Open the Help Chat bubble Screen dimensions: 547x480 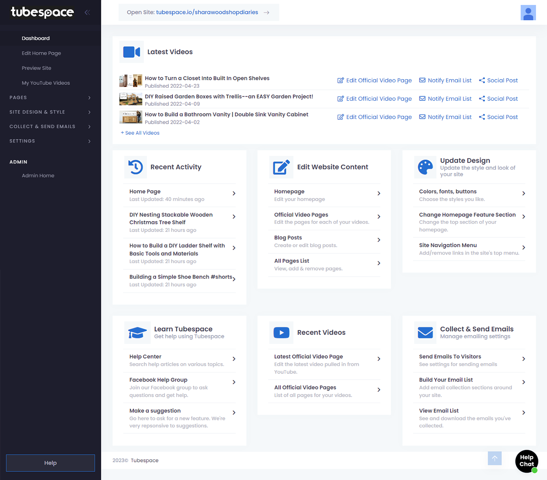click(x=526, y=461)
